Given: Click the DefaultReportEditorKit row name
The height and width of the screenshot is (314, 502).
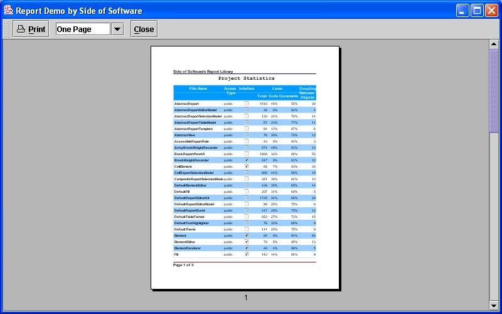Looking at the screenshot, I should [x=191, y=198].
